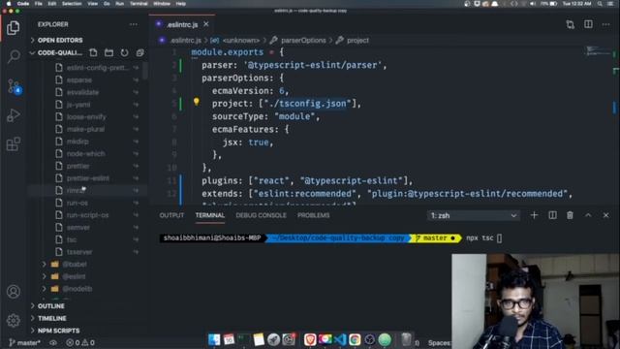This screenshot has height=349, width=620.
Task: Open Google Chrome from the Dock
Action: [x=355, y=339]
